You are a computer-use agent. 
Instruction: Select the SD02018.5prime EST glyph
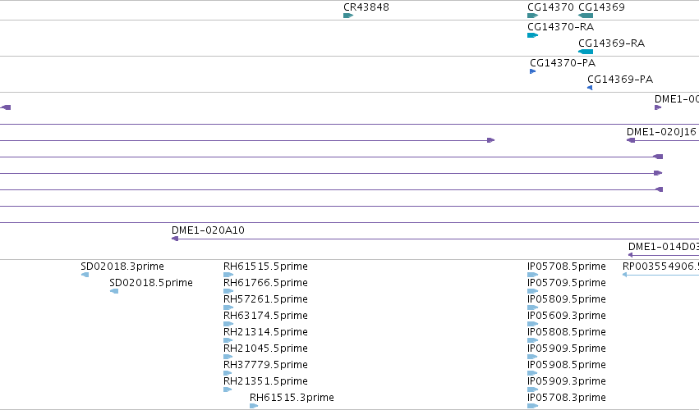pyautogui.click(x=114, y=291)
